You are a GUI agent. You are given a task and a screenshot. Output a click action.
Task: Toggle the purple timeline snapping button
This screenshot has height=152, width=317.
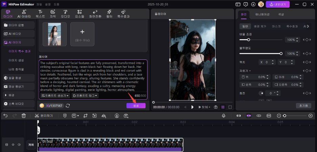[249, 116]
